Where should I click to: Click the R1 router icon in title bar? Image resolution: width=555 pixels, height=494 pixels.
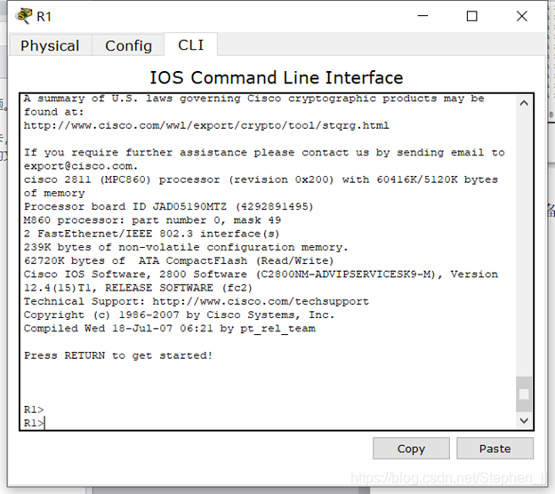click(x=24, y=16)
